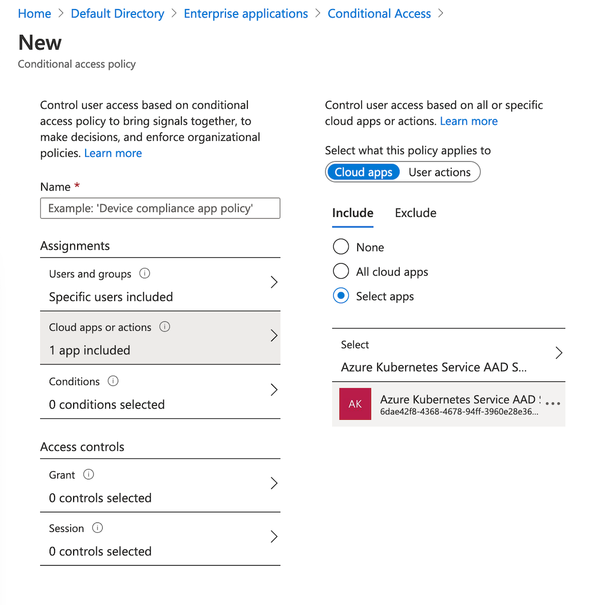Click the info icon next to Cloud apps or actions

tap(165, 327)
